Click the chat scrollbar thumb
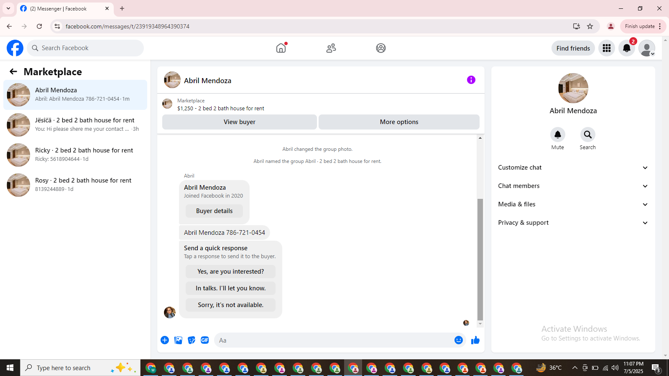The image size is (669, 376). point(480,259)
